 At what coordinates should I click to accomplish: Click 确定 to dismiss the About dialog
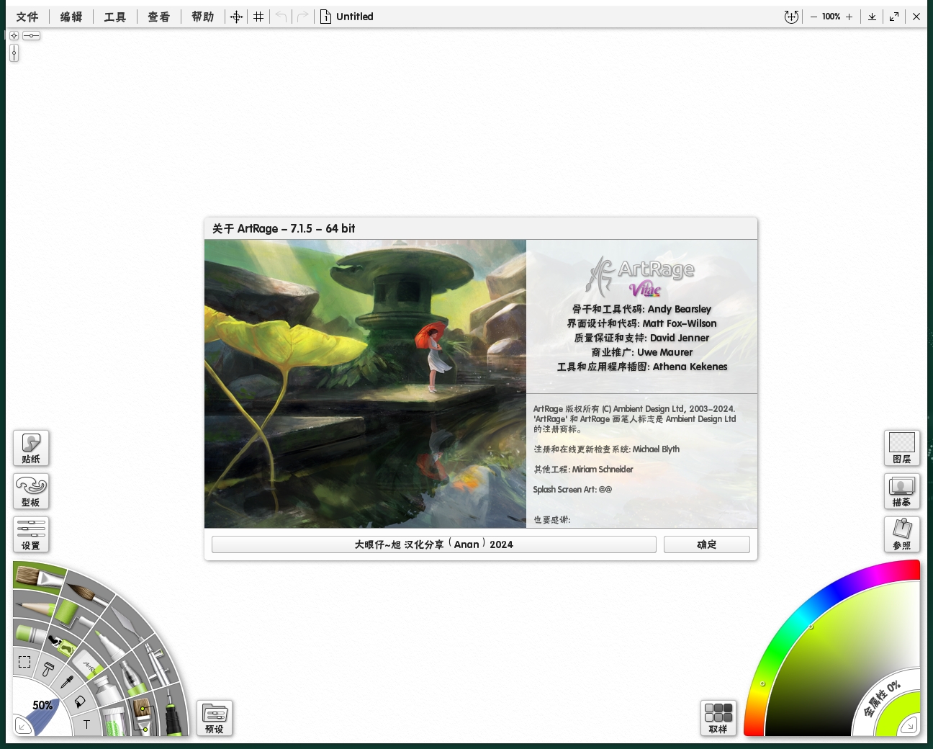[707, 544]
